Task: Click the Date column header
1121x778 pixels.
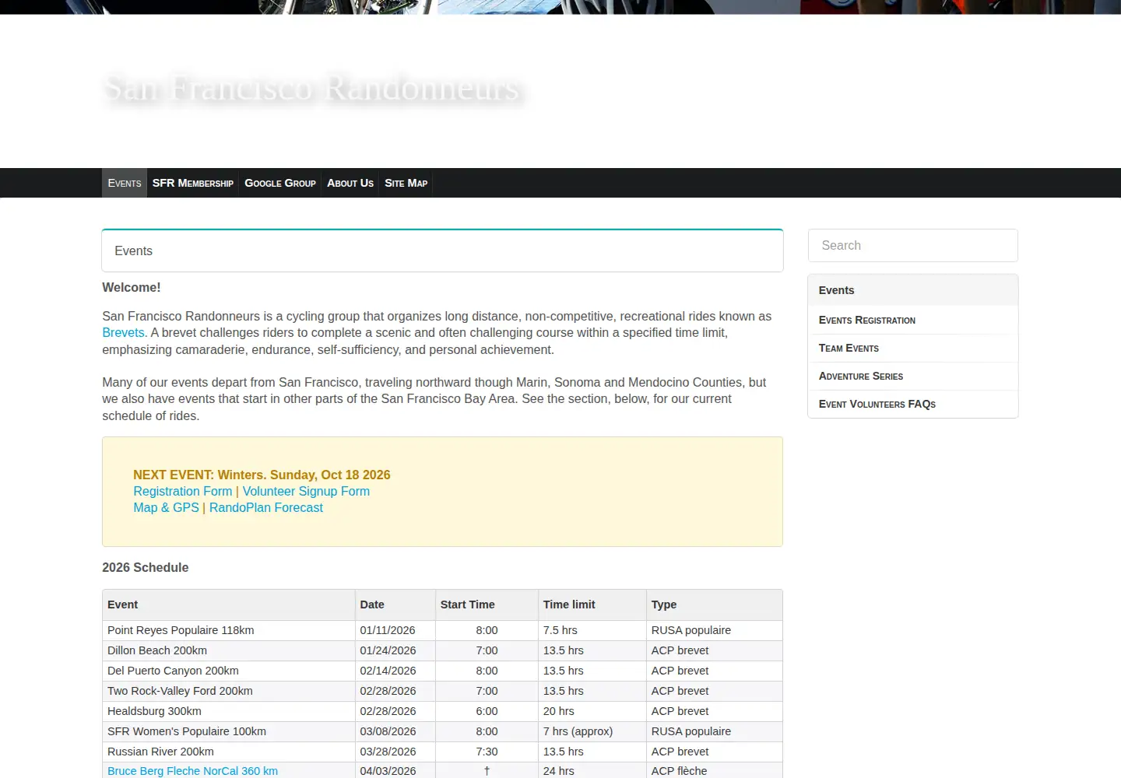Action: (395, 605)
